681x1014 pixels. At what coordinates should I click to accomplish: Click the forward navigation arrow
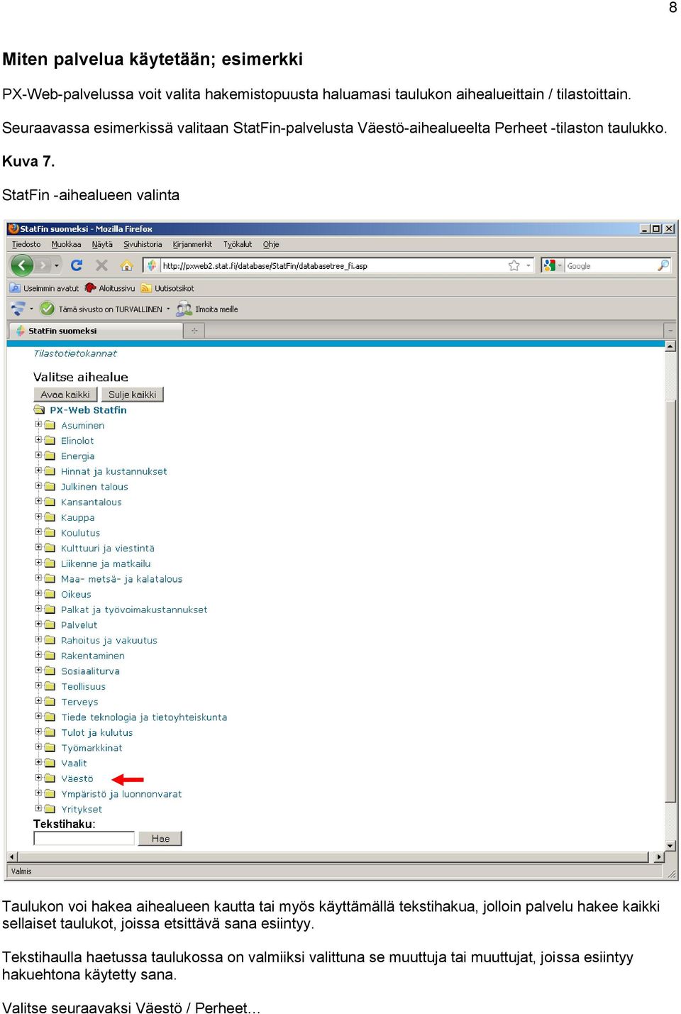coord(43,265)
